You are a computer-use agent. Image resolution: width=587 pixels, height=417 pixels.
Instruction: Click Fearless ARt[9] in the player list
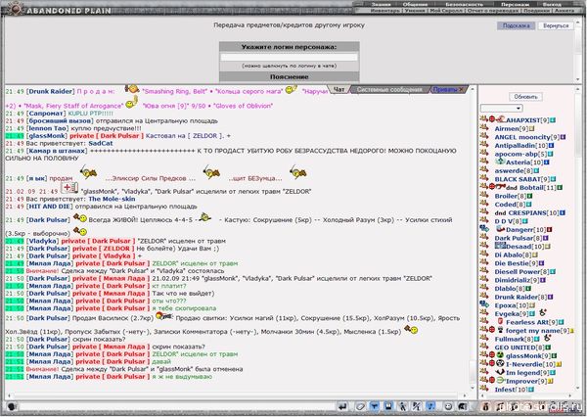(x=531, y=322)
